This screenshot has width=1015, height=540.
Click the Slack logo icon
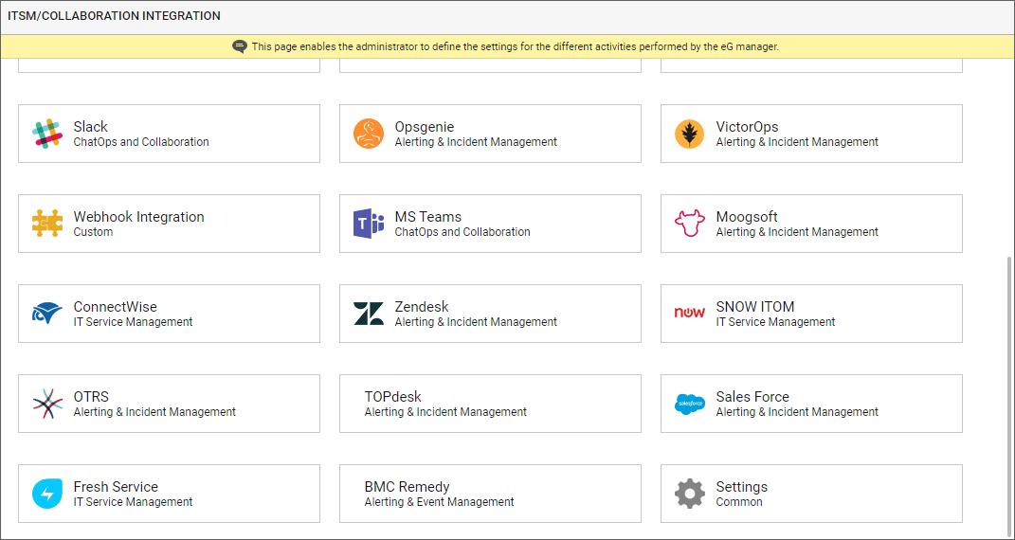(x=47, y=134)
